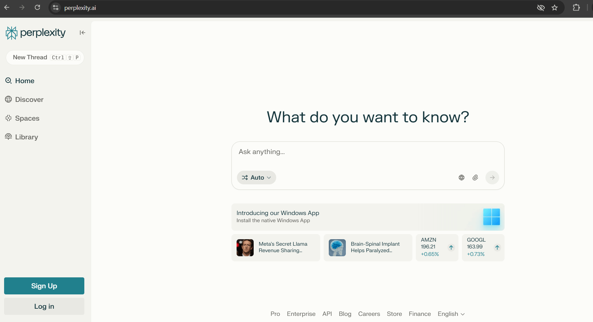The image size is (593, 322).
Task: Reload the page in the browser
Action: click(x=38, y=7)
